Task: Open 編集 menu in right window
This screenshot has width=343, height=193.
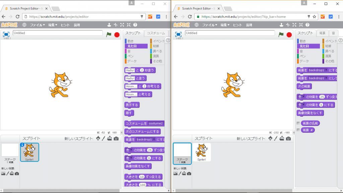Action: pos(225,25)
